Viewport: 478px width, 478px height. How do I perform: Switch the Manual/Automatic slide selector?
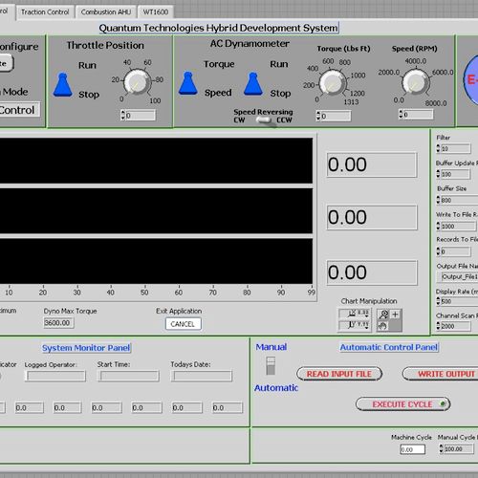point(271,366)
